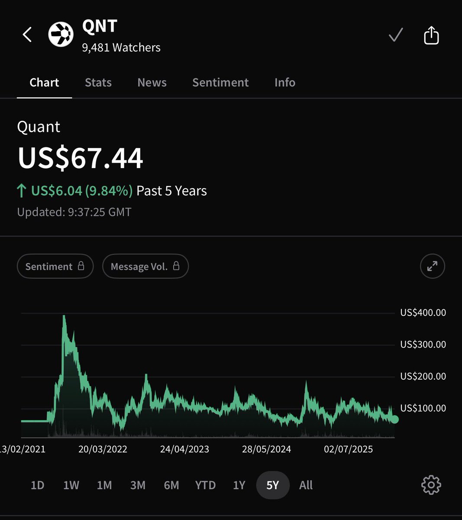Select the 5Y time range

coord(273,485)
